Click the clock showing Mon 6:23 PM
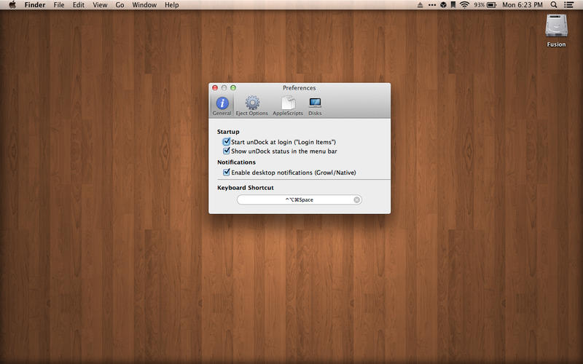Viewport: 583px width, 364px height. 523,5
